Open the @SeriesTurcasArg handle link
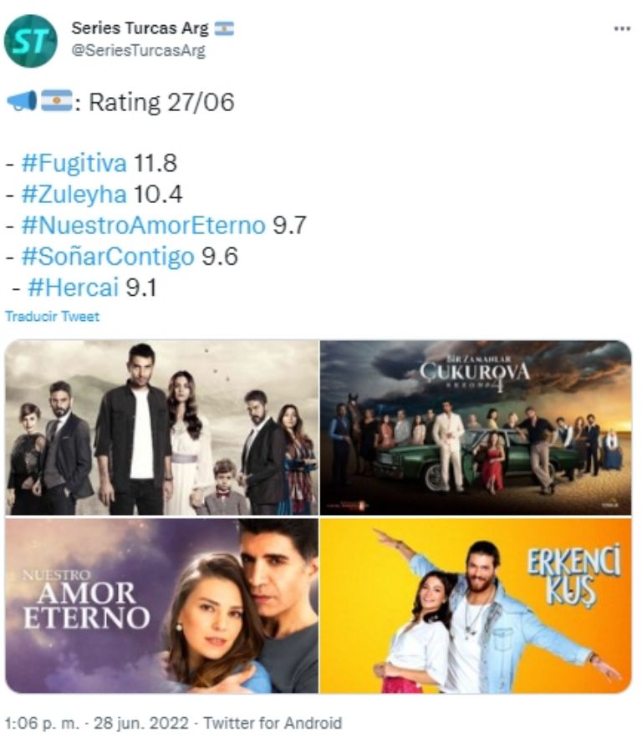The width and height of the screenshot is (642, 738). click(x=139, y=50)
